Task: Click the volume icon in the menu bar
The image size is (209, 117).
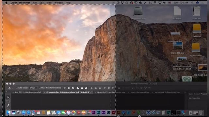Action: (x=165, y=3)
